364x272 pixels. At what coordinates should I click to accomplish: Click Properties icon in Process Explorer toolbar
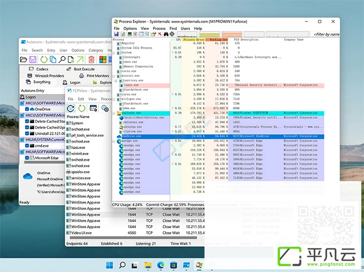tap(154, 34)
